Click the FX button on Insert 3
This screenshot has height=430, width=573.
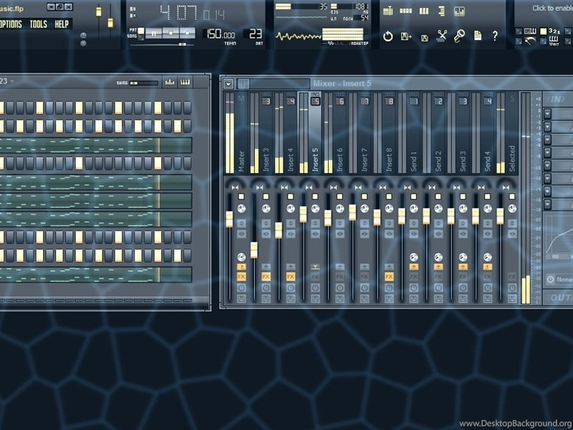pyautogui.click(x=266, y=277)
